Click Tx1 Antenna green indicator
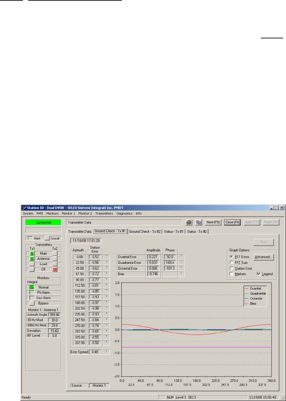The height and width of the screenshot is (401, 286). tap(32, 259)
